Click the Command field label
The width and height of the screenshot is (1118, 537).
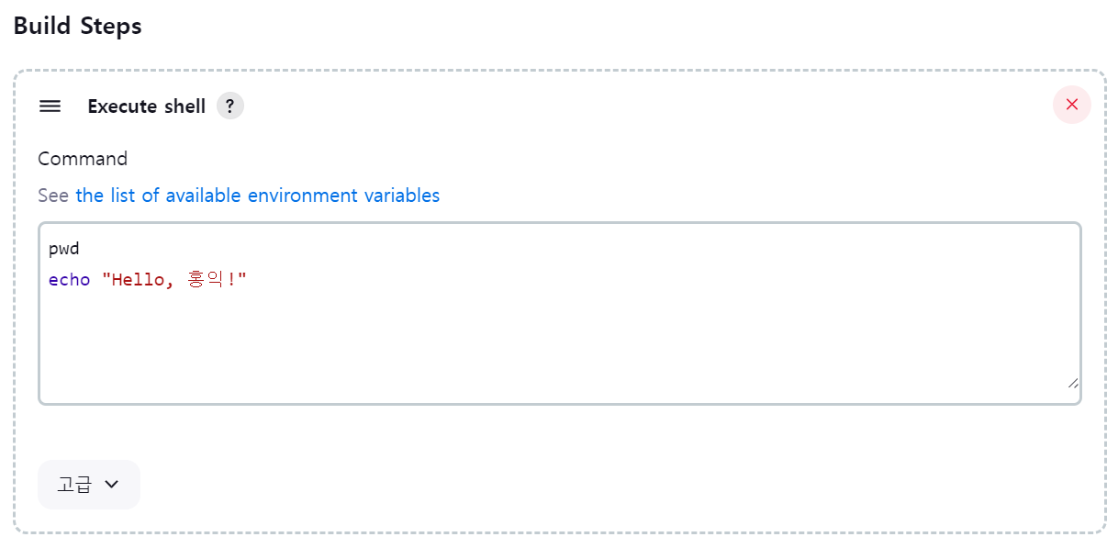coord(83,159)
